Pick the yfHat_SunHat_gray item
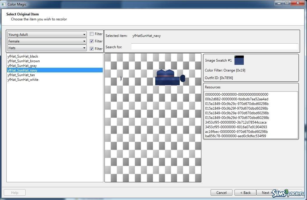This screenshot has width=307, height=200. coord(22,66)
